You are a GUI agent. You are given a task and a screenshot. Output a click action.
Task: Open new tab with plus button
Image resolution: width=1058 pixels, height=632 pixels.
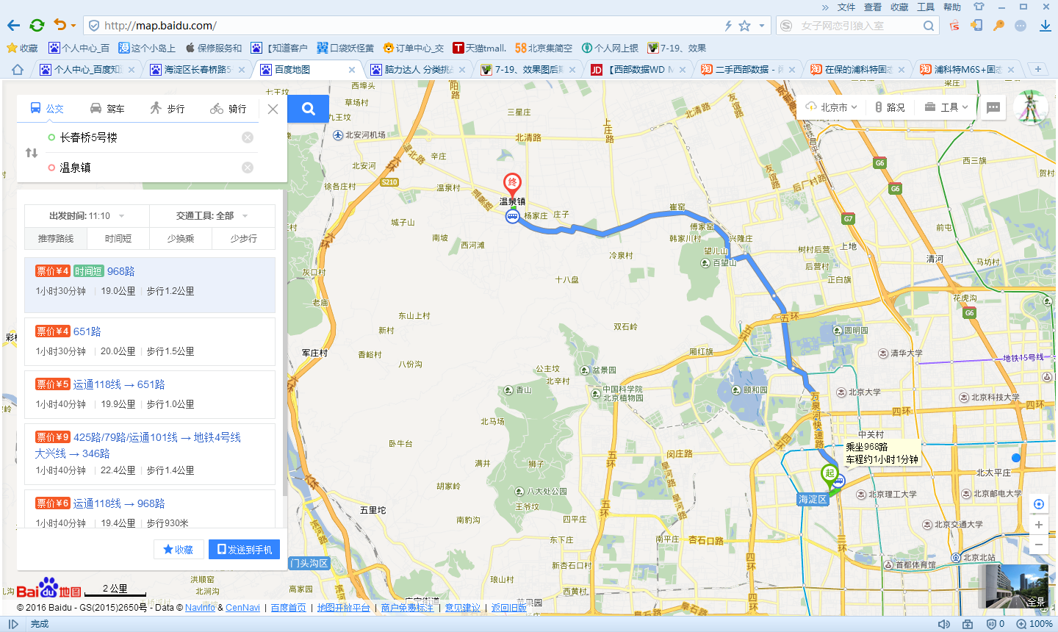(x=1037, y=69)
